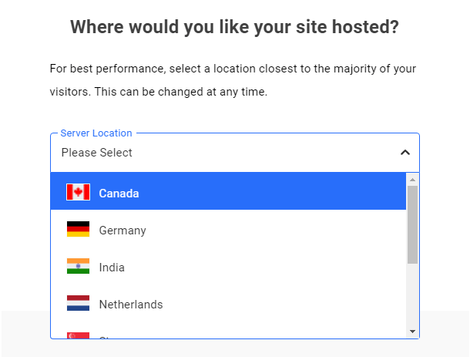The width and height of the screenshot is (470, 357).
Task: Collapse the dropdown using the chevron arrow
Action: point(405,153)
